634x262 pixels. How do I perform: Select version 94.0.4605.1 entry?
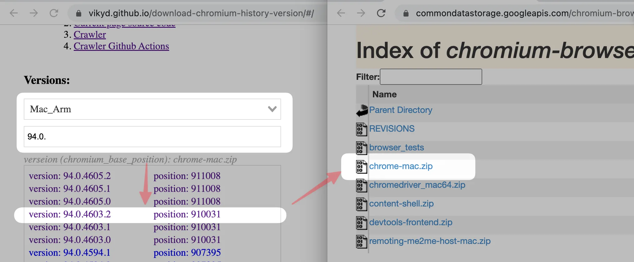click(70, 189)
